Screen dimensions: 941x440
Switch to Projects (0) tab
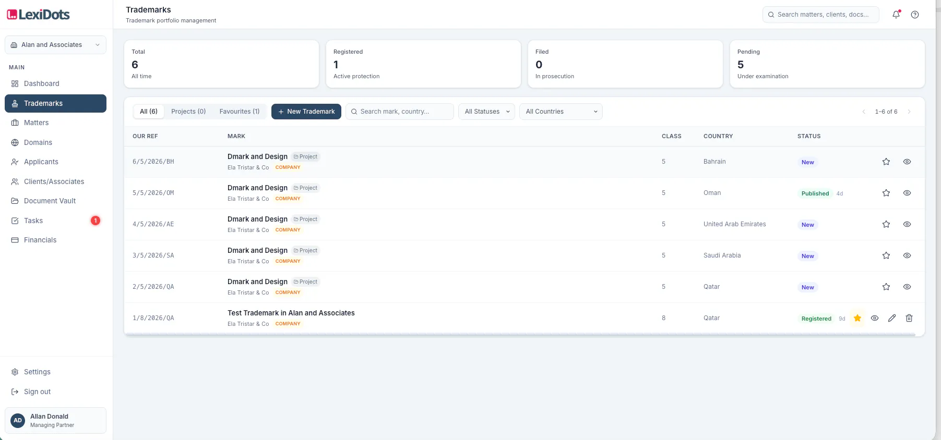tap(188, 112)
